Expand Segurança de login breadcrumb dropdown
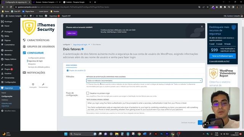 89,45
